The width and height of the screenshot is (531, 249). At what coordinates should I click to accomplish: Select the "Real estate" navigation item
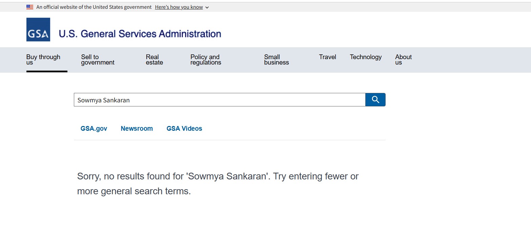[x=154, y=60]
